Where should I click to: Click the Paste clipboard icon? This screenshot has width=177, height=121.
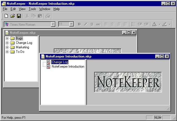point(40,16)
